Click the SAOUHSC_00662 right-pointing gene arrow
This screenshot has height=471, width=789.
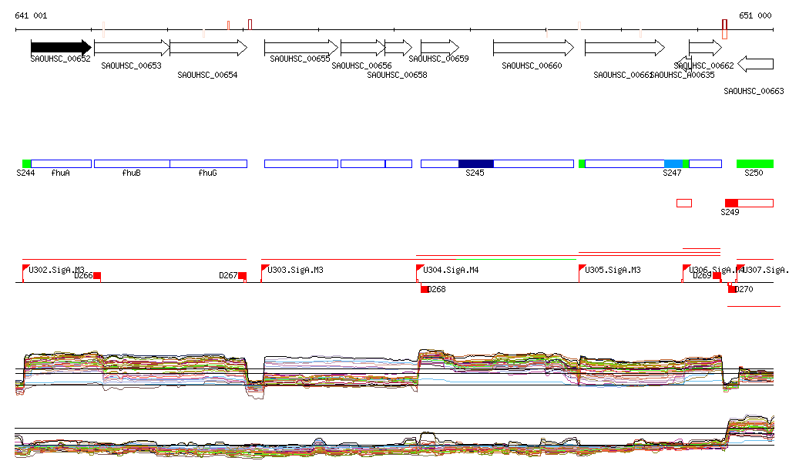(705, 48)
